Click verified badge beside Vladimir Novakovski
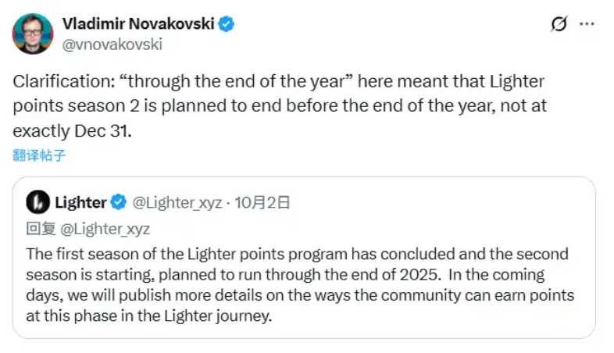This screenshot has width=614, height=353. point(227,24)
